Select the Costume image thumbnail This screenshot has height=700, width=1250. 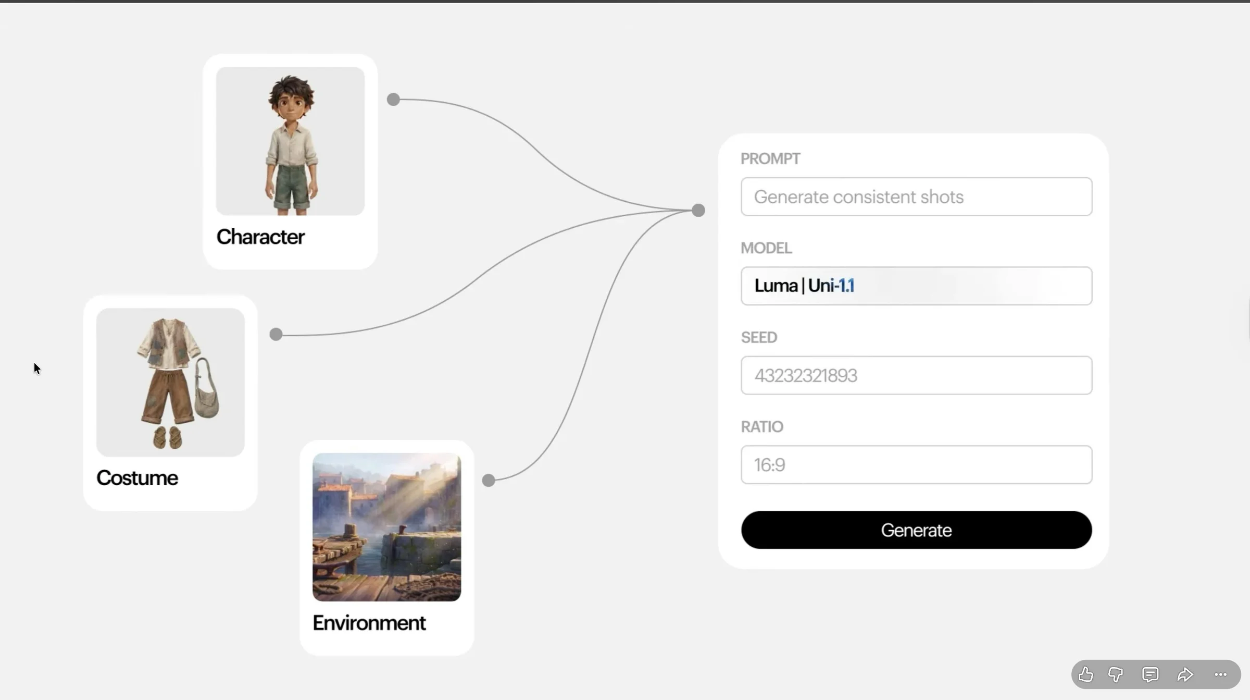(x=170, y=382)
